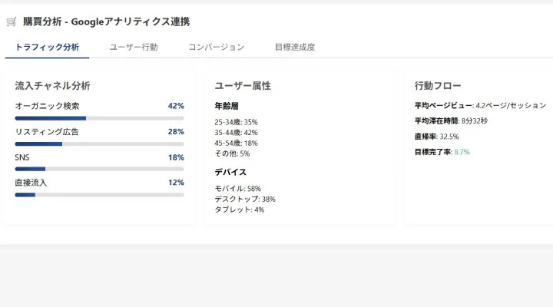This screenshot has height=307, width=553.
Task: Click the 流入チャネル分析 card heading
Action: 52,86
